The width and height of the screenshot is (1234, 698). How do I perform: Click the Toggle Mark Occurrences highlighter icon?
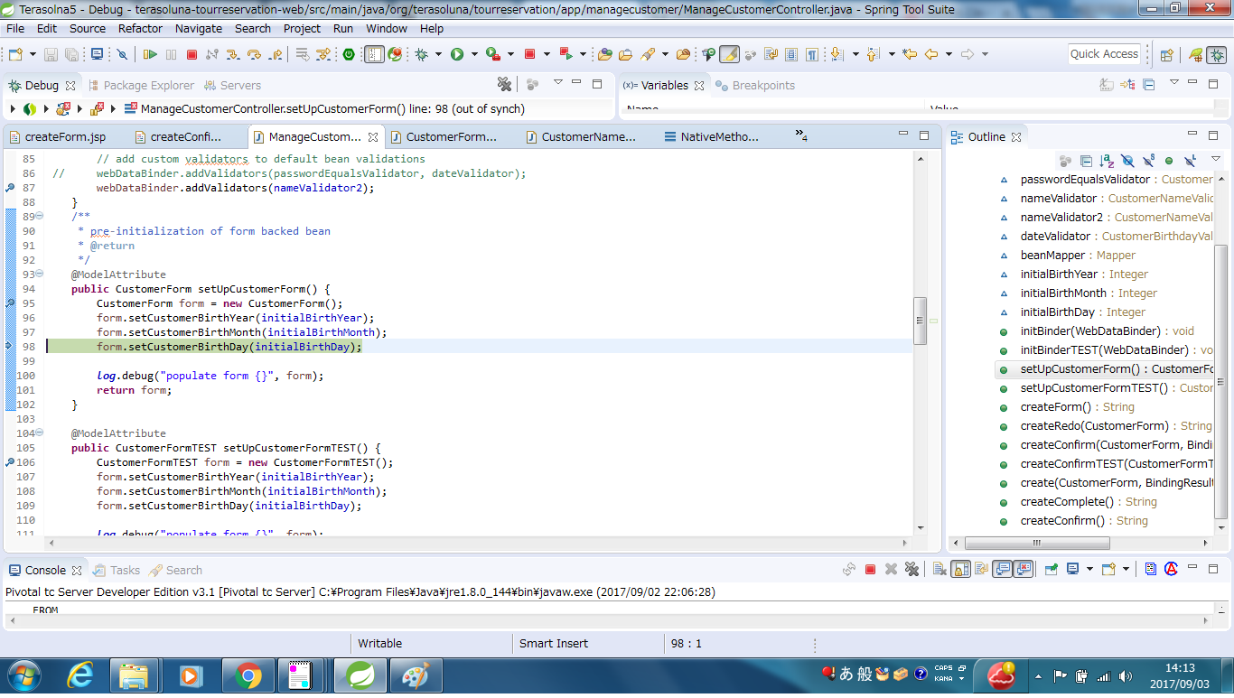(730, 54)
